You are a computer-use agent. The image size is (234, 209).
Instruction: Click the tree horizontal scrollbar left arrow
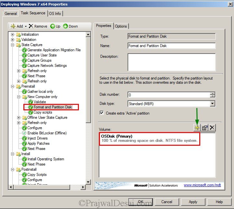pos(11,187)
